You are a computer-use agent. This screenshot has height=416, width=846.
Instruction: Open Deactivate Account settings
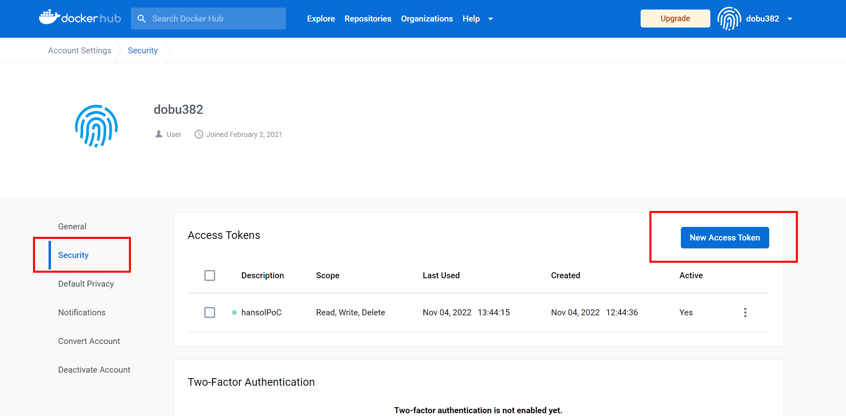click(x=94, y=370)
